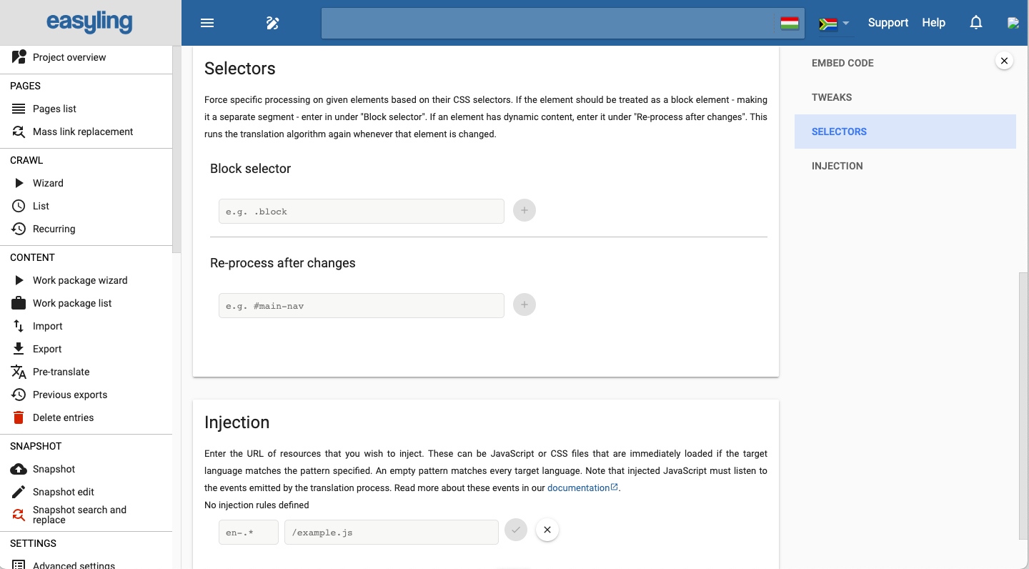
Task: Confirm the injection rule with checkmark
Action: coord(515,530)
